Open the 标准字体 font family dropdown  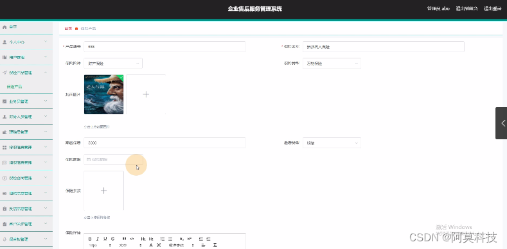pos(181,245)
